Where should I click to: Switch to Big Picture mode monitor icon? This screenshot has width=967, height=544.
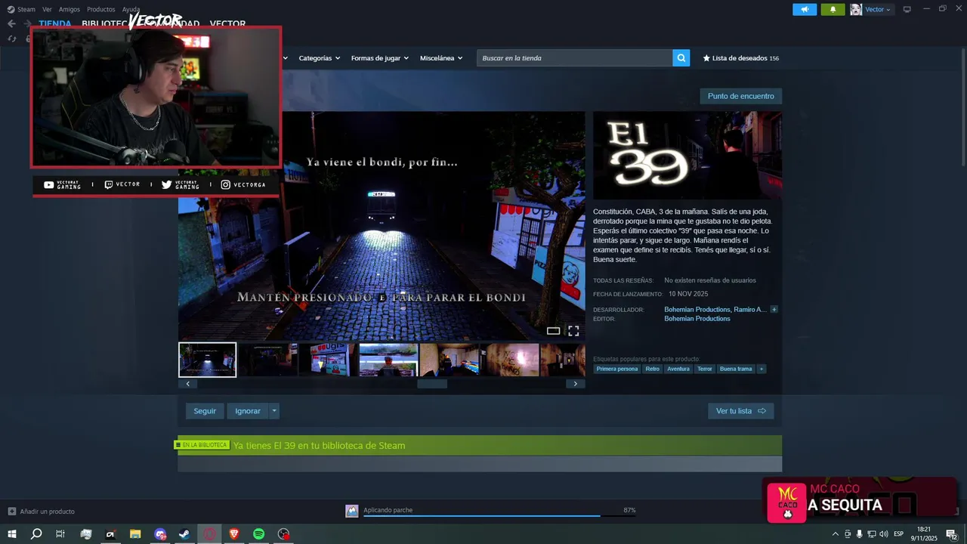(x=907, y=9)
